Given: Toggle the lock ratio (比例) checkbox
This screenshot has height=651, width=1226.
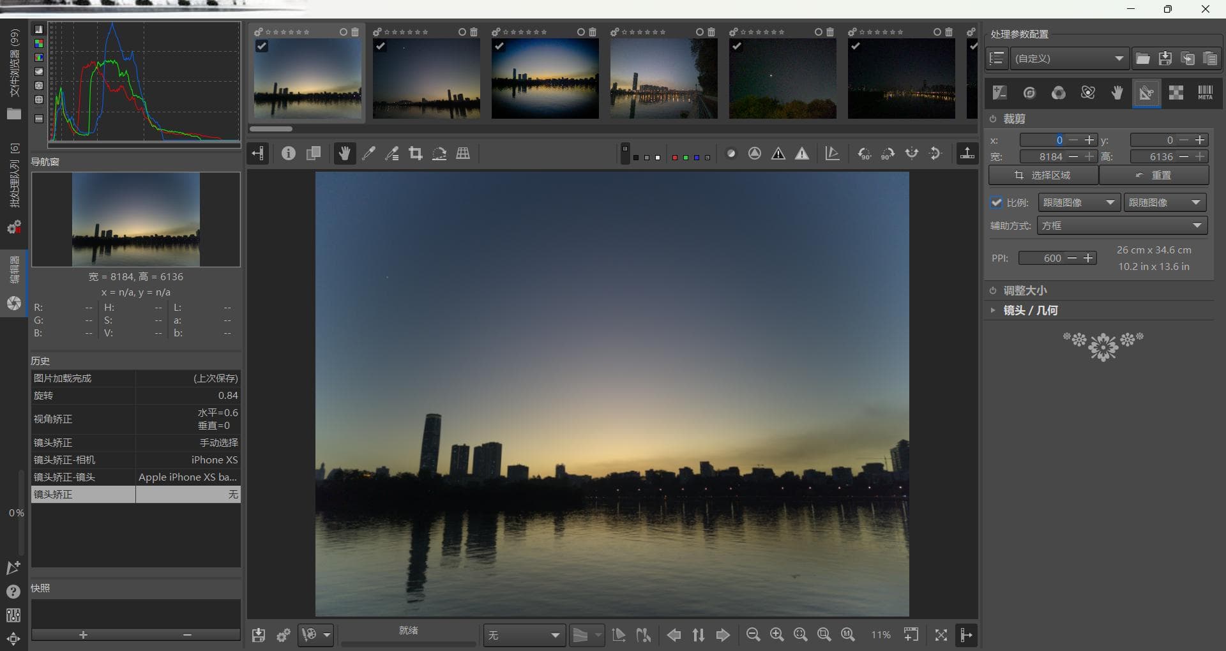Looking at the screenshot, I should pos(996,202).
